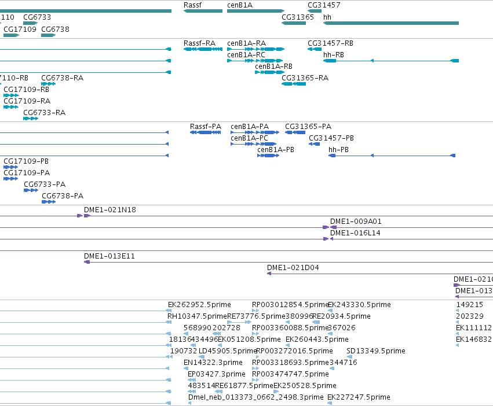Click the RE73776.5prime EST label
Viewport: 493px width, 406px height.
pos(256,316)
